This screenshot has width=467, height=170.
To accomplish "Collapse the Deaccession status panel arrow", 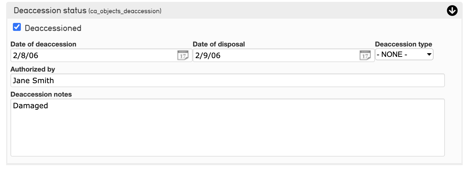I will [452, 11].
